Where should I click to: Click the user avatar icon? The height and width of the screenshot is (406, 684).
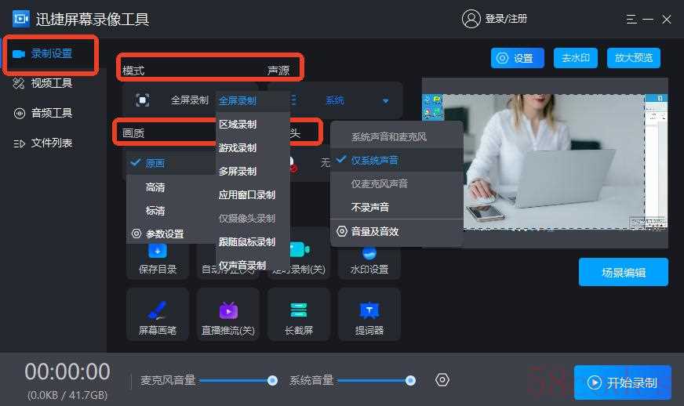coord(471,19)
